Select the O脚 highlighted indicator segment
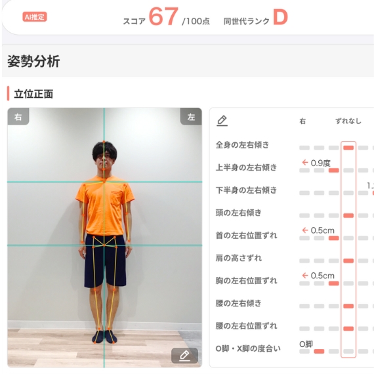The height and width of the screenshot is (374, 374). tap(319, 351)
